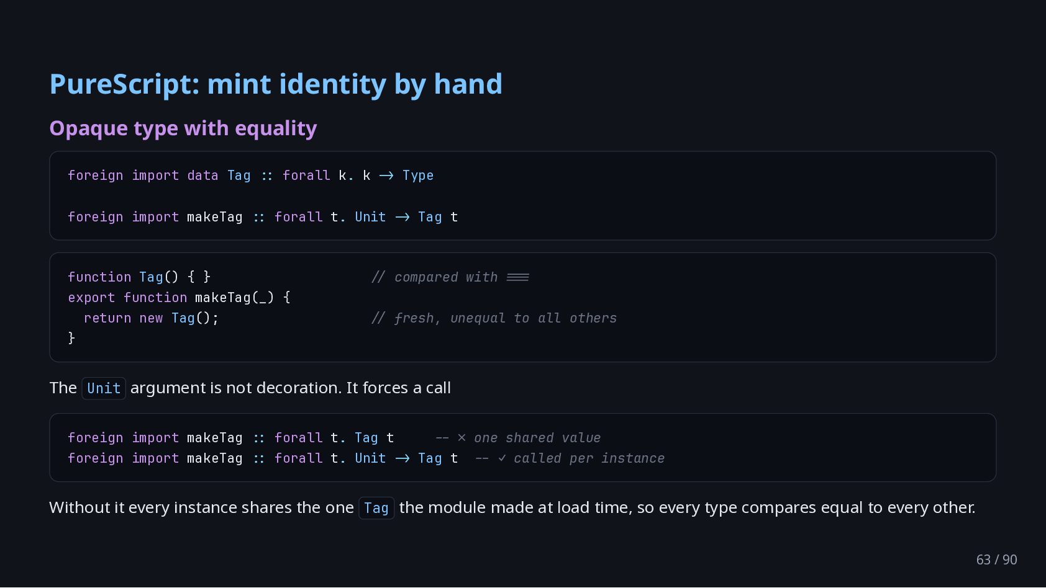Click the comment "-- ✓ called per instance"

570,458
